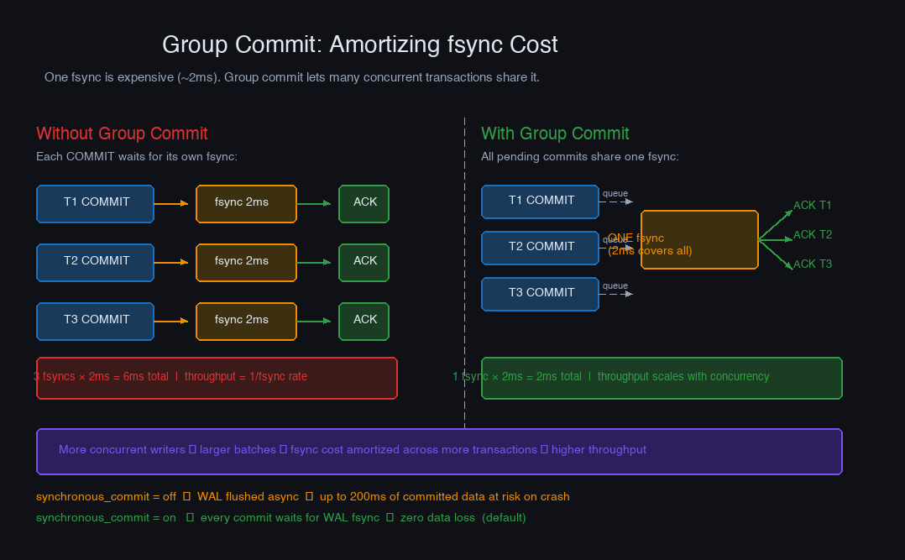Click the dashed queue arrow beside right T1 COMMIT
The height and width of the screenshot is (560, 905).
click(x=616, y=201)
